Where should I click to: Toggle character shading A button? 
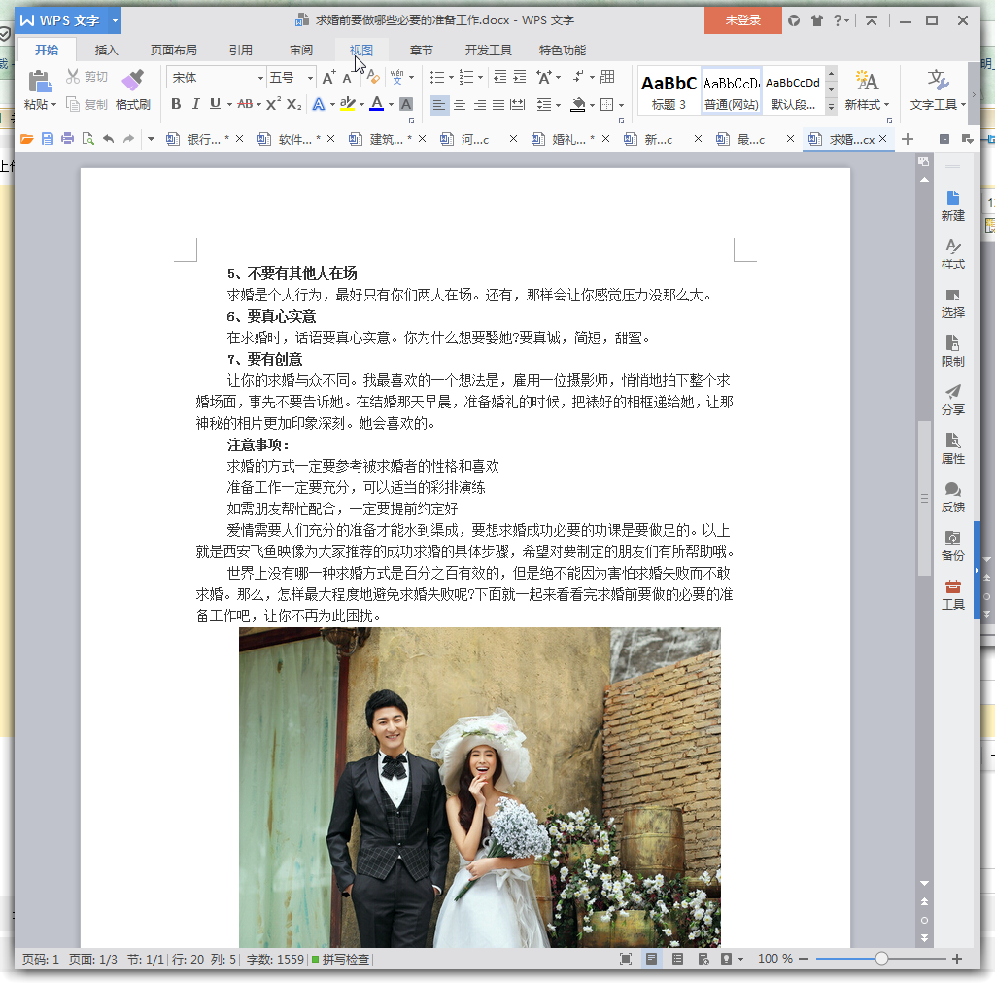coord(406,104)
